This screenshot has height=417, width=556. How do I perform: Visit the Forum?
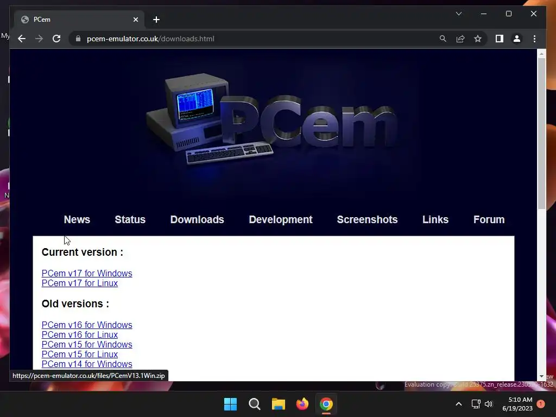(x=489, y=219)
